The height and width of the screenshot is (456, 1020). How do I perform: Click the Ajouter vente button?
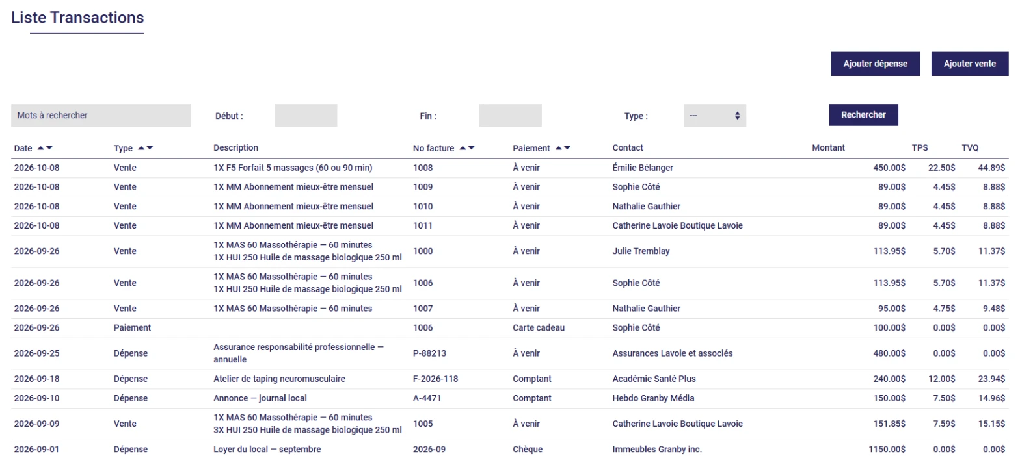point(969,64)
